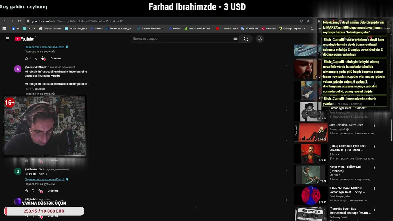Expand comment with 'Читать дальше'
Image resolution: width=393 pixels, height=221 pixels.
(35, 89)
